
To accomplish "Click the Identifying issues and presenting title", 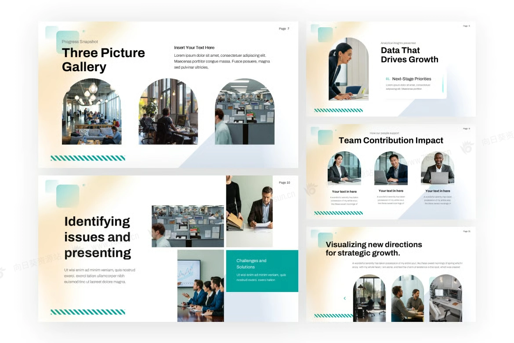I will [98, 237].
